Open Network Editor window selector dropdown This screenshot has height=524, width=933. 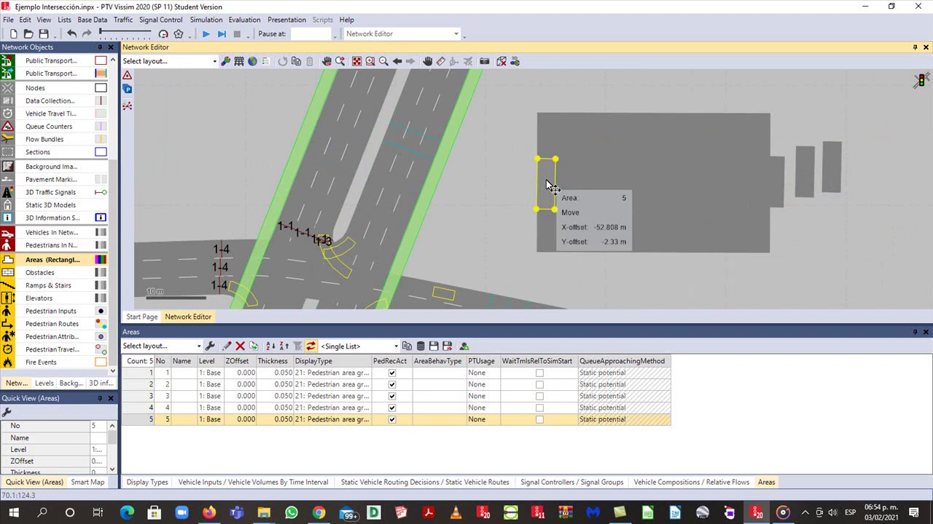[x=456, y=33]
